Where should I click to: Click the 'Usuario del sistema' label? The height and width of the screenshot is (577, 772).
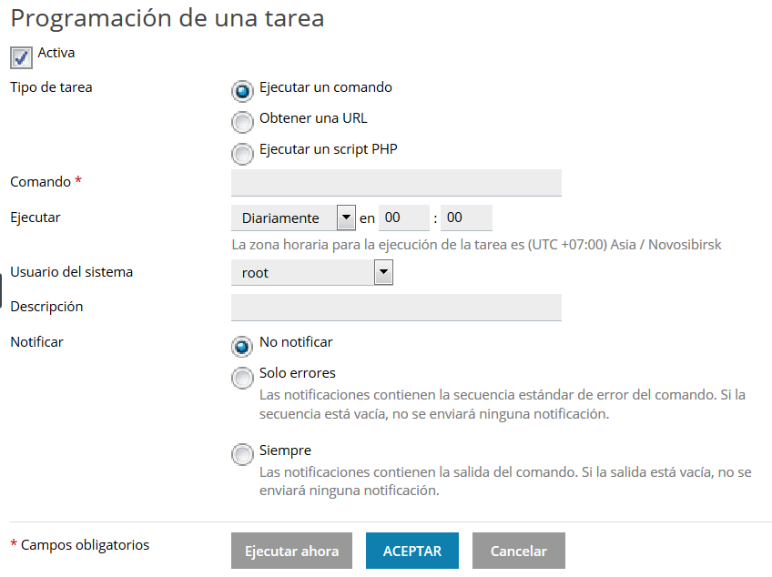(x=71, y=272)
